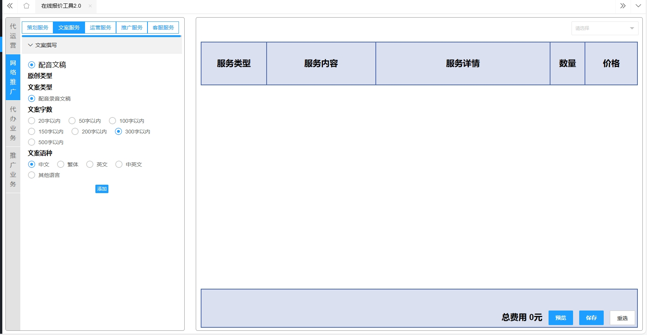
Task: Select the 500字以内 word count option
Action: click(x=32, y=142)
